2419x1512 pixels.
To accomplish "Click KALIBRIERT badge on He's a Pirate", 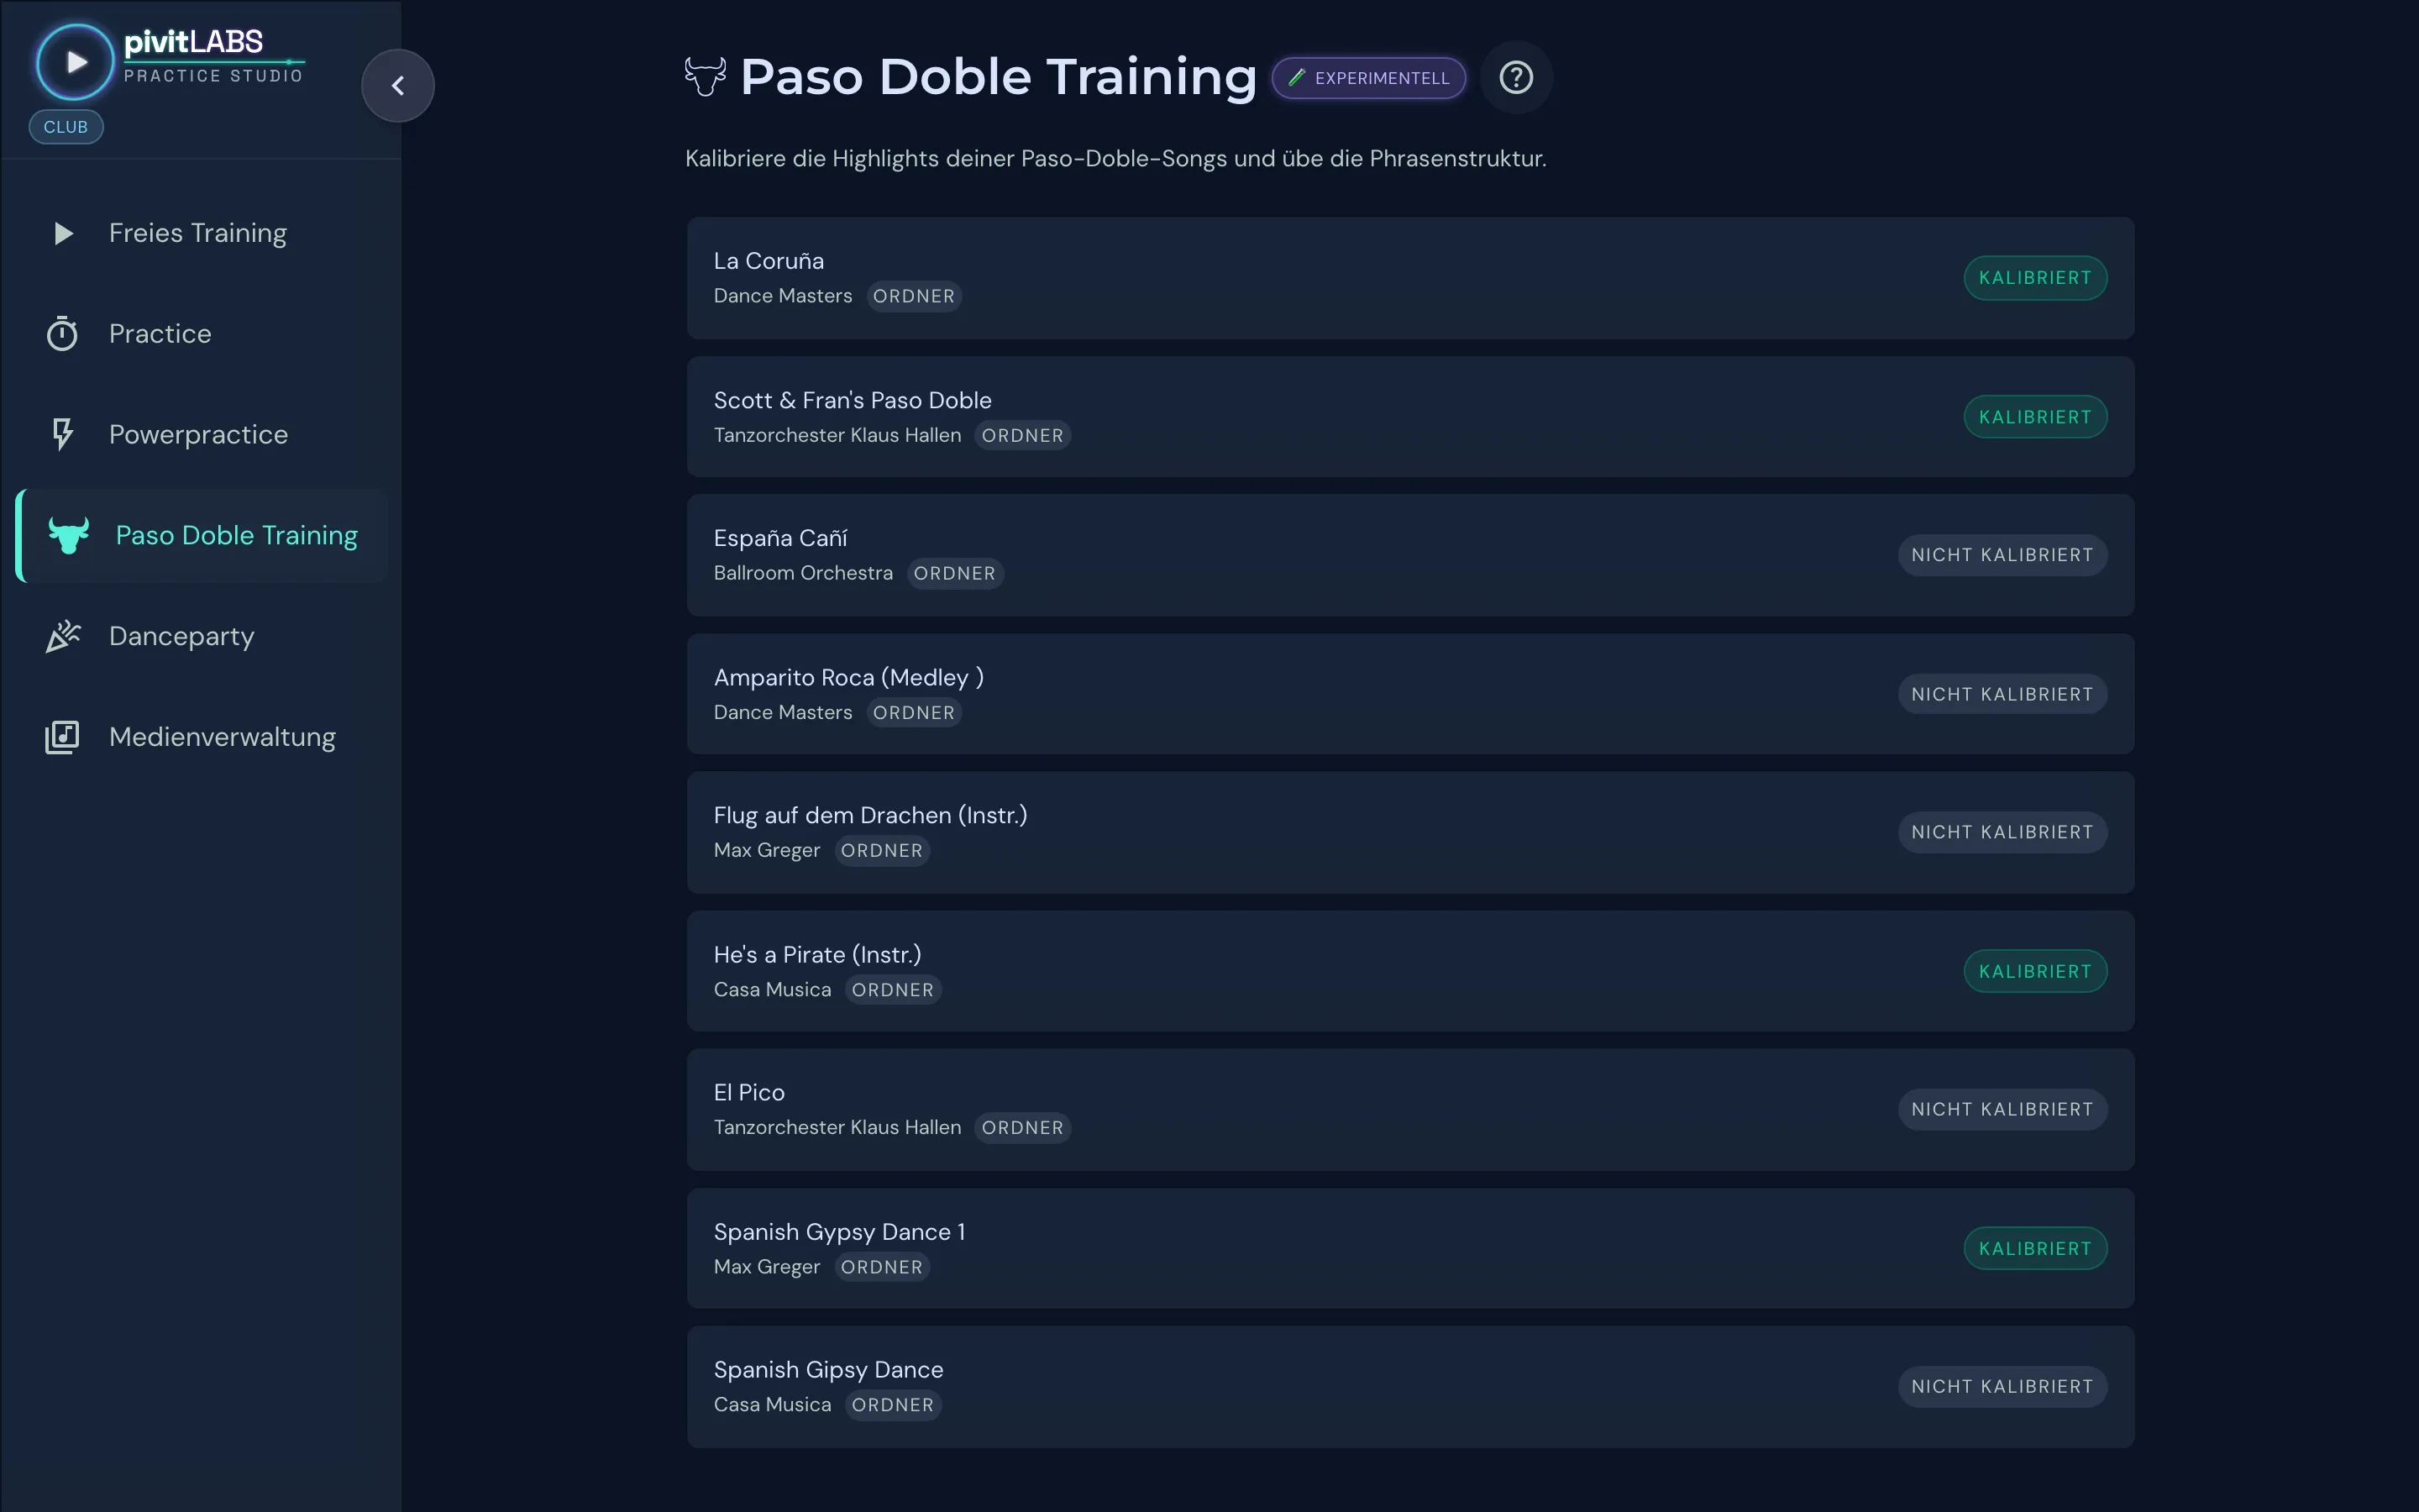I will pos(2035,971).
